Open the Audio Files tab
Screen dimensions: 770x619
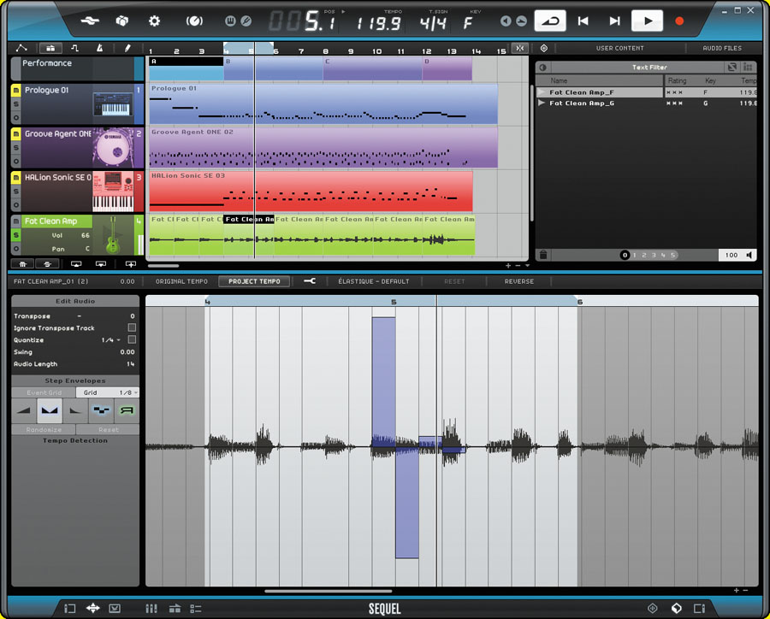(722, 48)
